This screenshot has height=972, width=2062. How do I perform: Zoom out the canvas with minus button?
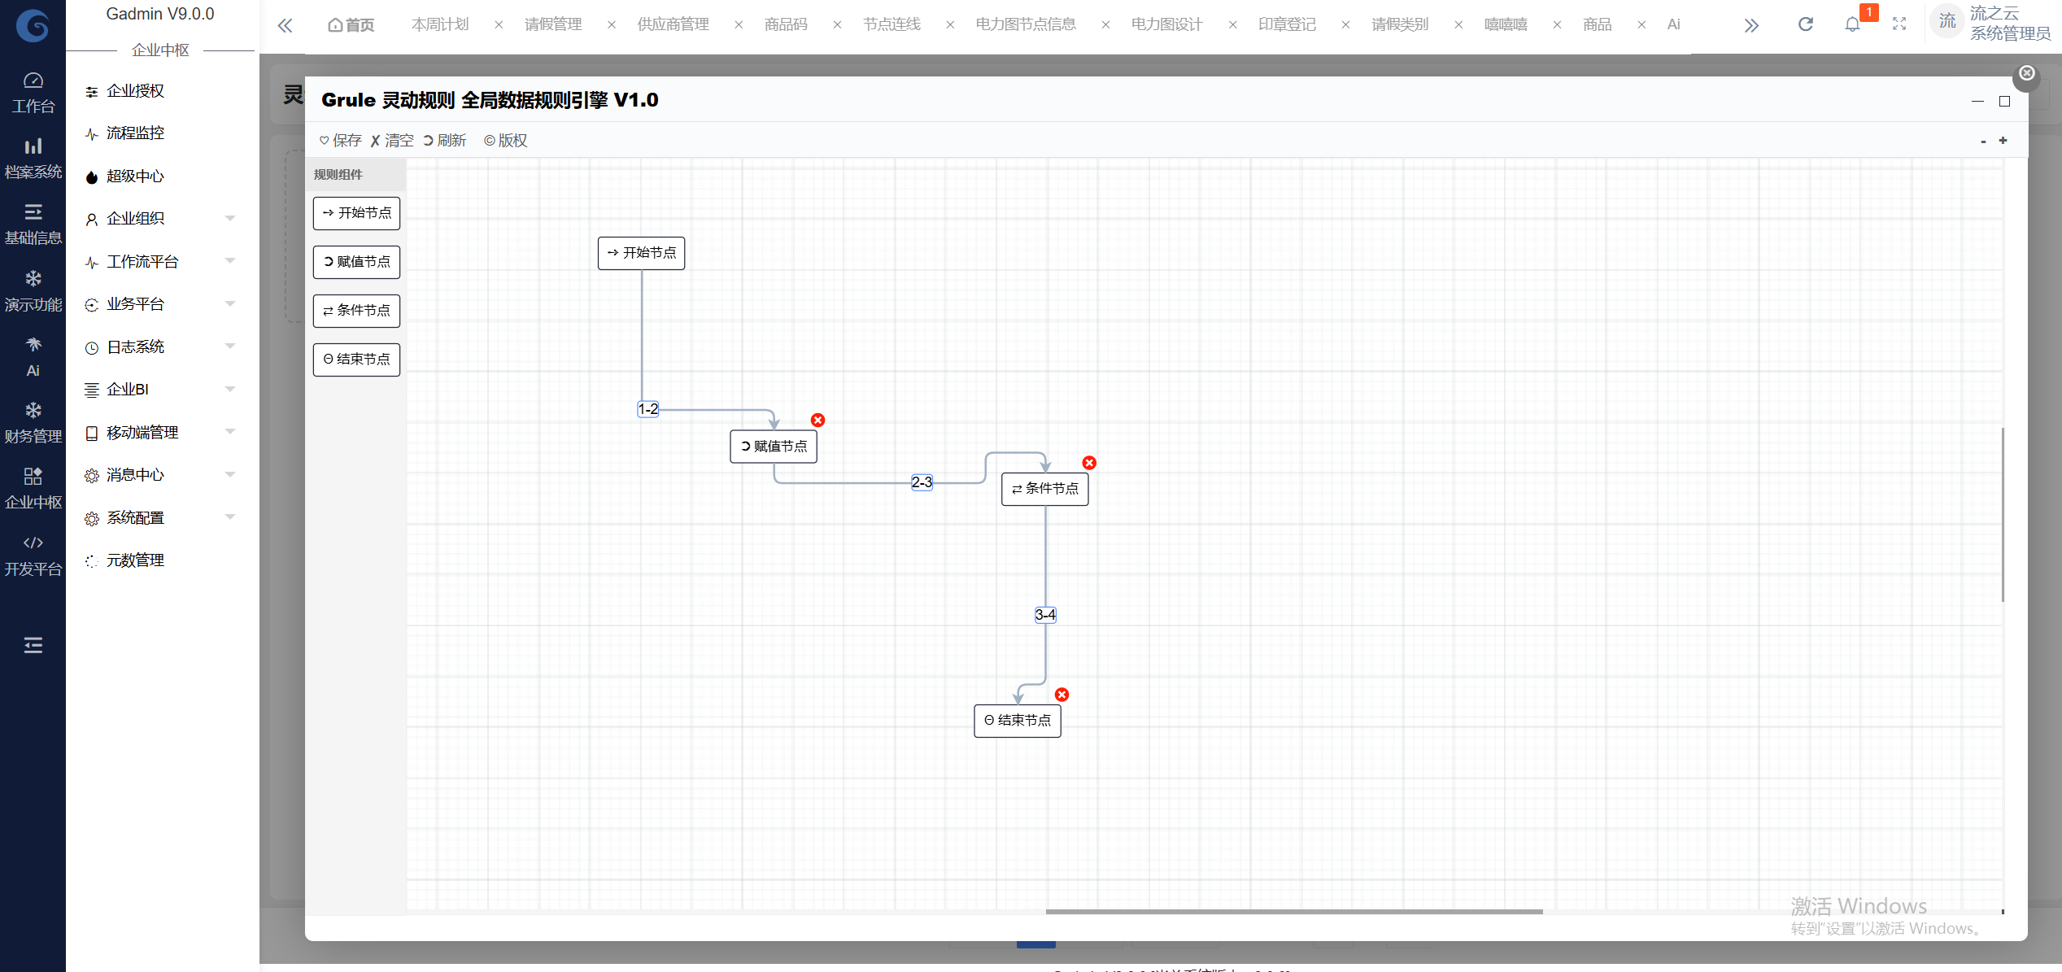point(1983,142)
